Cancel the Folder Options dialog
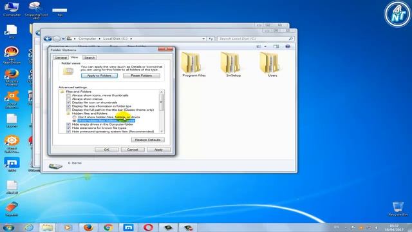This screenshot has height=232, width=412. pos(133,150)
